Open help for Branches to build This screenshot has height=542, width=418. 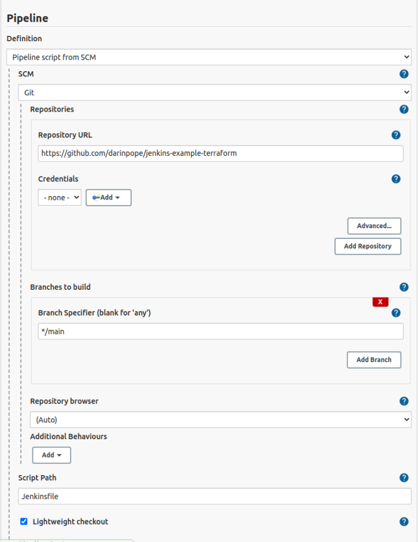404,287
